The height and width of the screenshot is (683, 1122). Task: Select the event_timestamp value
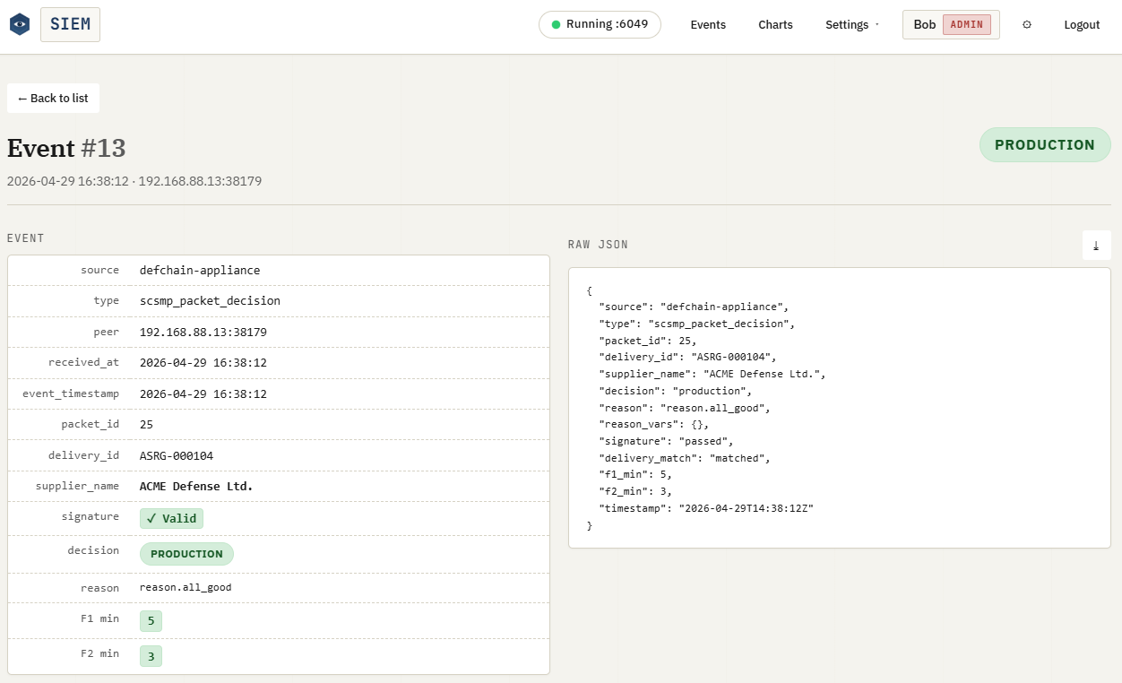click(x=203, y=393)
